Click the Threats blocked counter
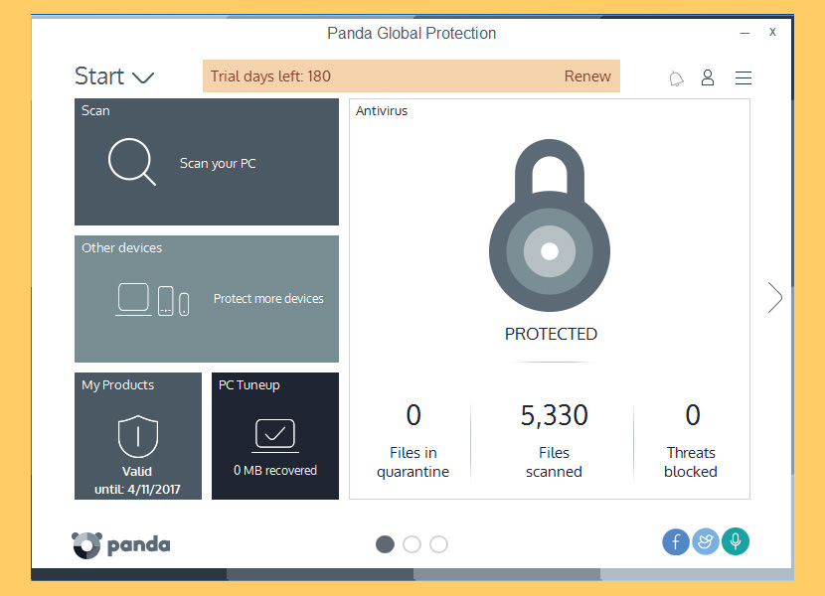 click(691, 441)
